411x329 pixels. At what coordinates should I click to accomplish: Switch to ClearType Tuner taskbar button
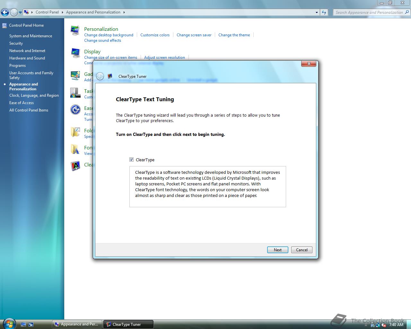[x=128, y=324]
